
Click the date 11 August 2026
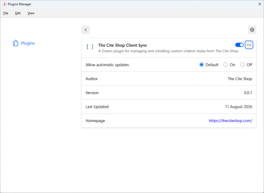(x=238, y=107)
